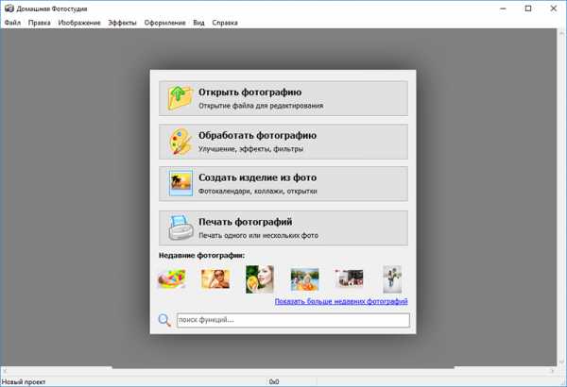Open the Изображение menu
Viewport: 567px width, 387px height.
point(79,23)
